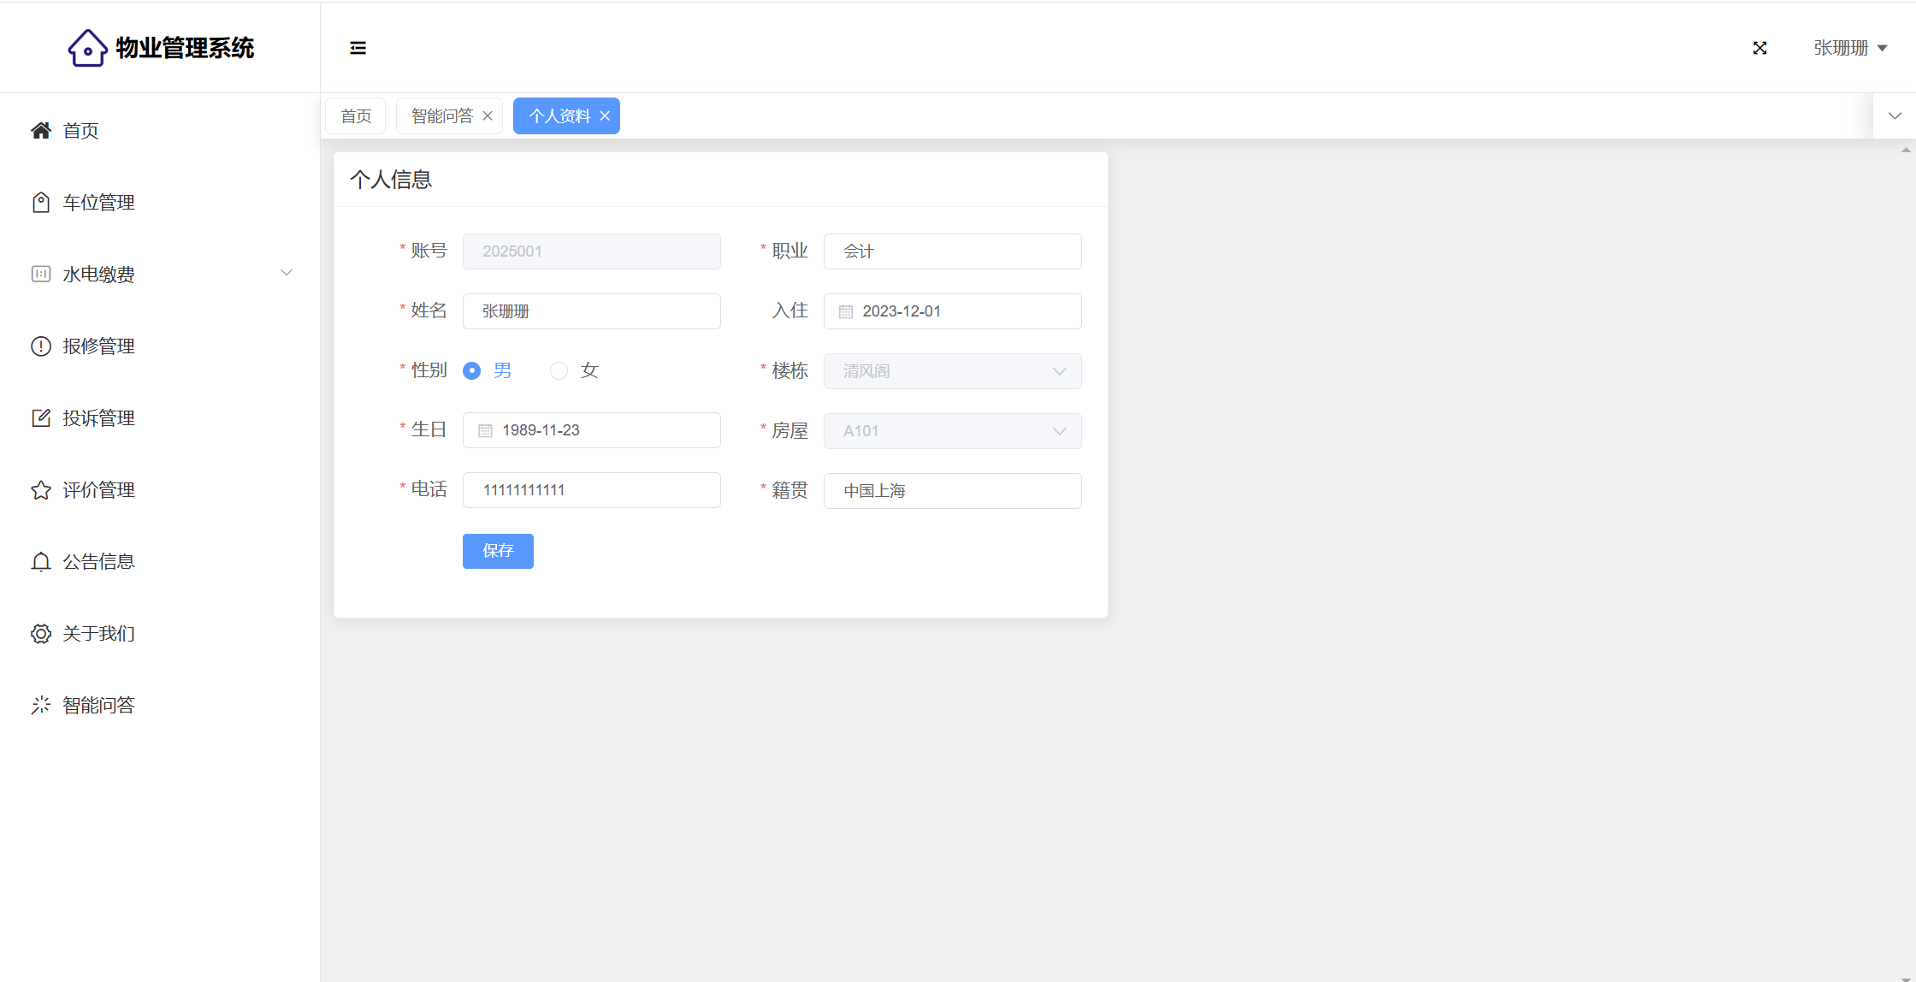Select the 男 radio button

(x=471, y=370)
